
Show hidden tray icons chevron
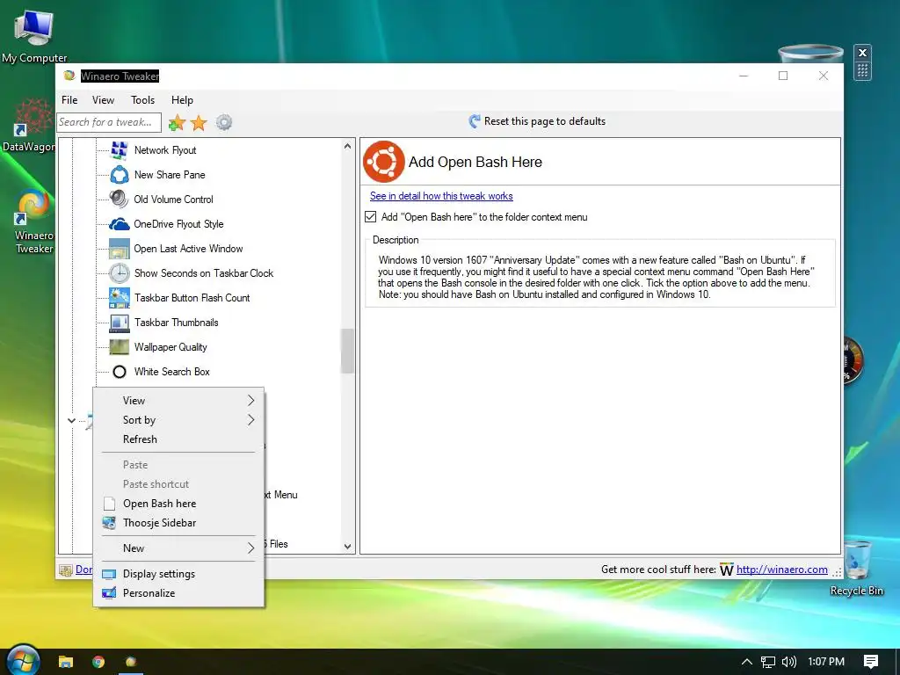click(x=747, y=662)
